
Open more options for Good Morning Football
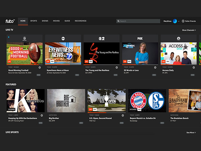pos(39,75)
